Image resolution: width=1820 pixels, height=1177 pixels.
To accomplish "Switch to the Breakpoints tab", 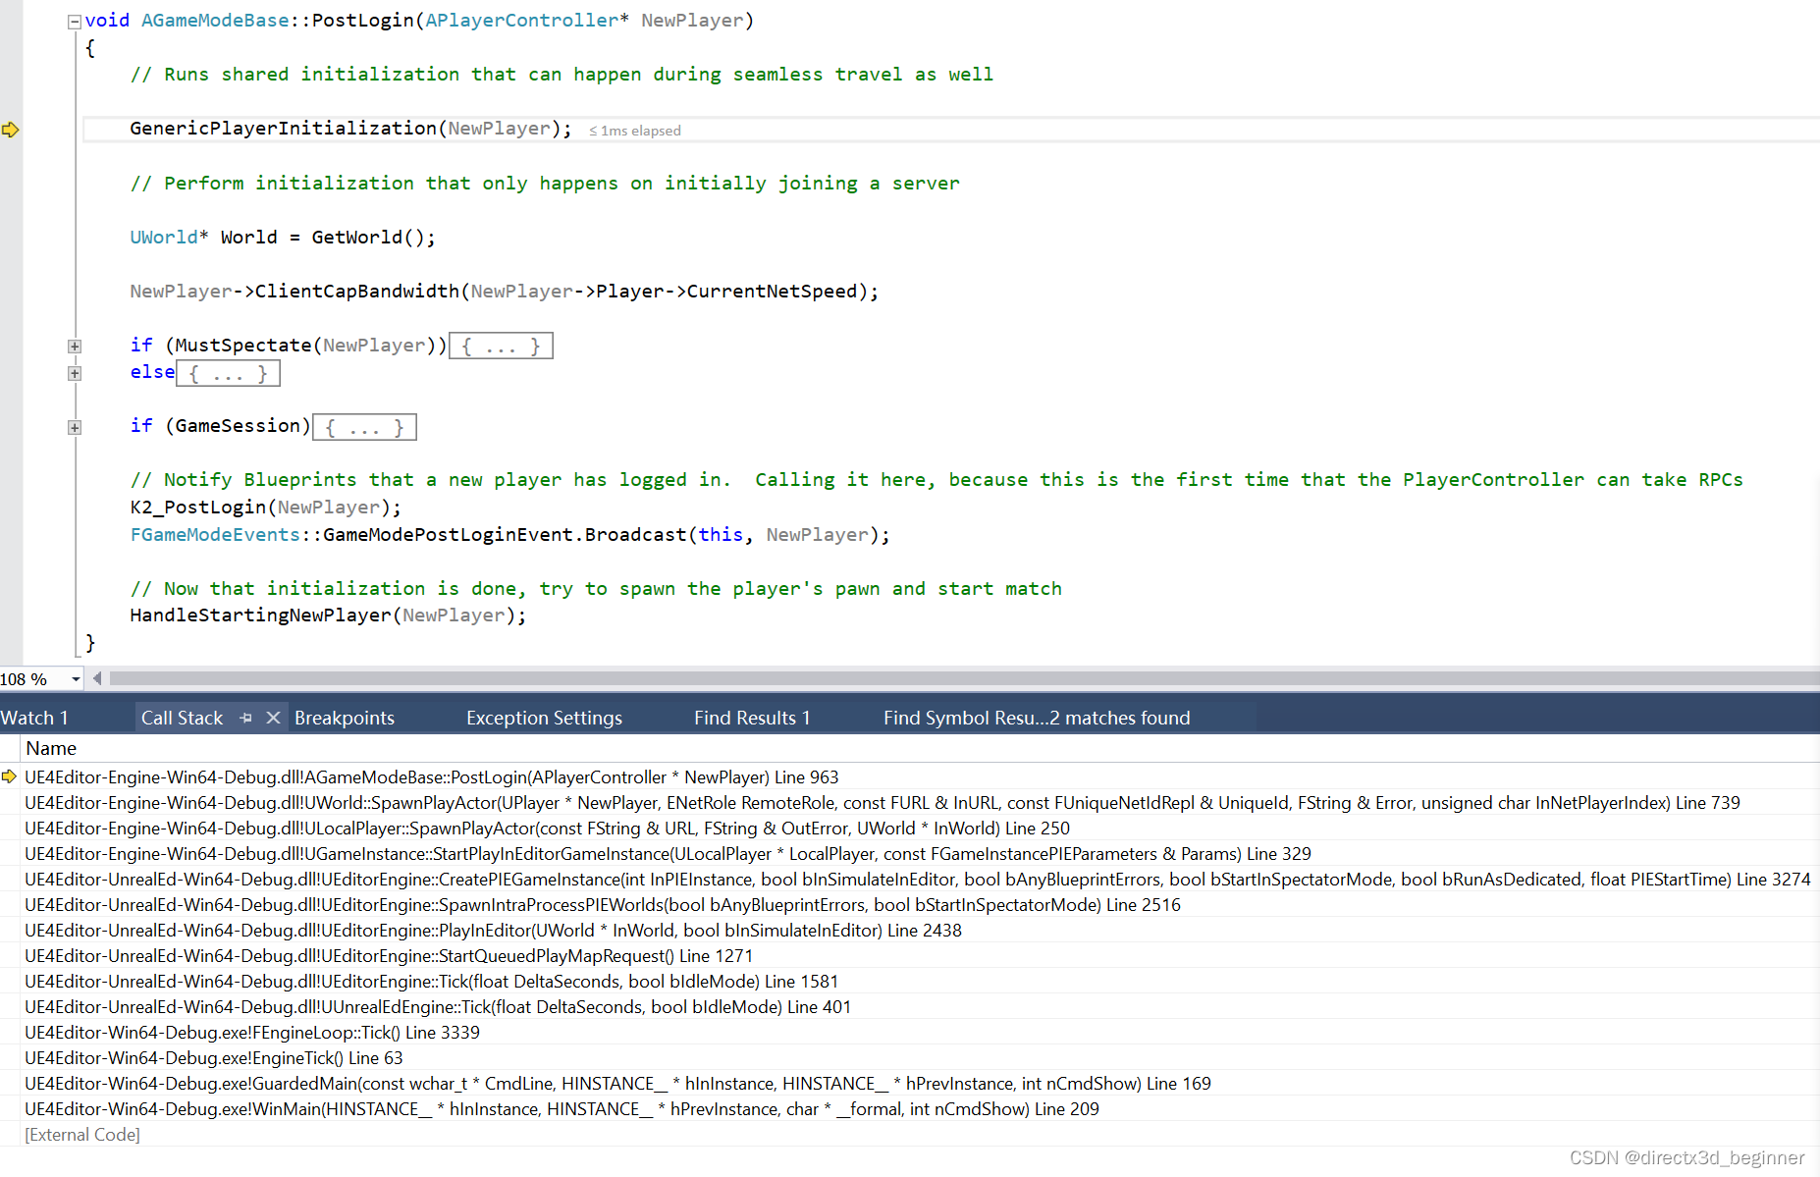I will 345,718.
